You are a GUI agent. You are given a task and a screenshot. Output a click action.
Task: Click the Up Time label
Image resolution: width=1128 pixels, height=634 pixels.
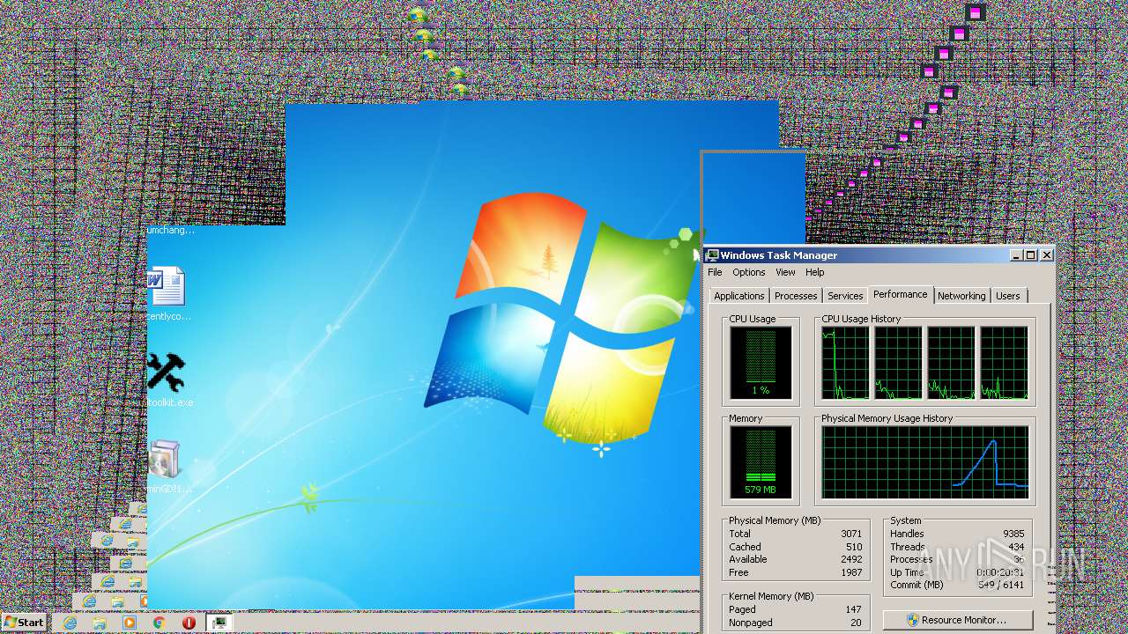(x=907, y=572)
